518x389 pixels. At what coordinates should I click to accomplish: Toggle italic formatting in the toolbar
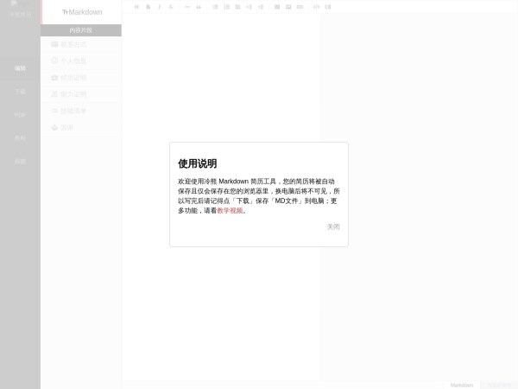coord(159,6)
